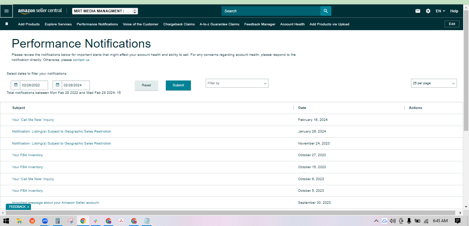The image size is (469, 226).
Task: Click the horizontal scrollbar at page bottom
Action: tap(230, 213)
